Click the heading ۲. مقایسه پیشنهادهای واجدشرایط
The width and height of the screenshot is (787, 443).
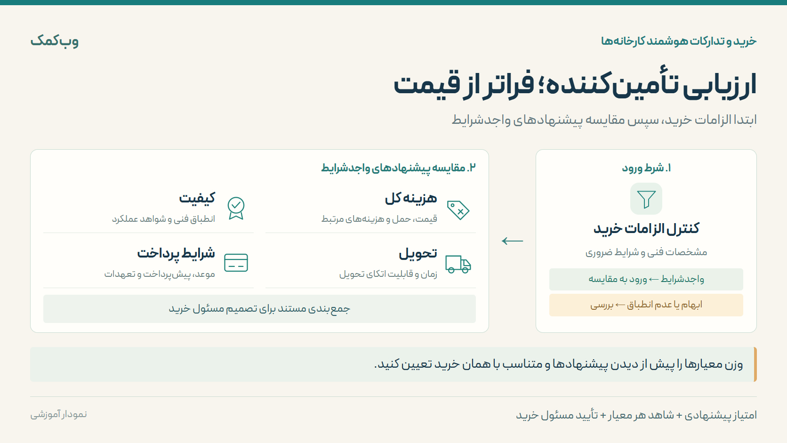click(x=398, y=168)
